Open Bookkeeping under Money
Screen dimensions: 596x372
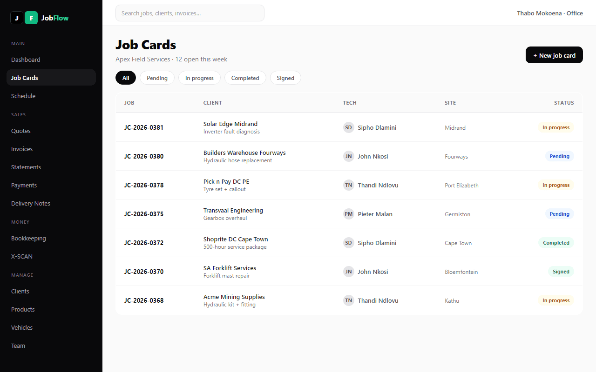(51, 238)
